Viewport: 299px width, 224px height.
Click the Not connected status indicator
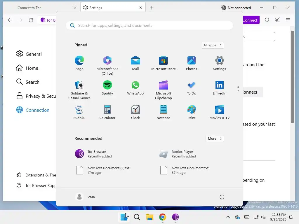tap(236, 8)
